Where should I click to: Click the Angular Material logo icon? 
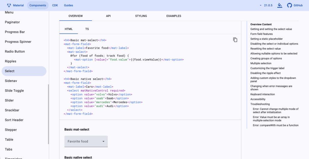coord(9,5)
